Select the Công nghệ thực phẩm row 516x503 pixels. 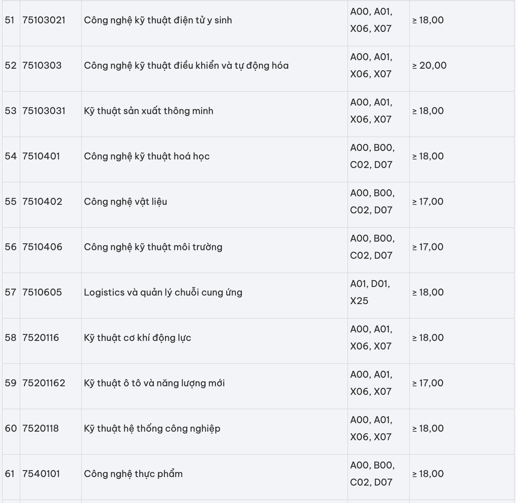click(258, 474)
